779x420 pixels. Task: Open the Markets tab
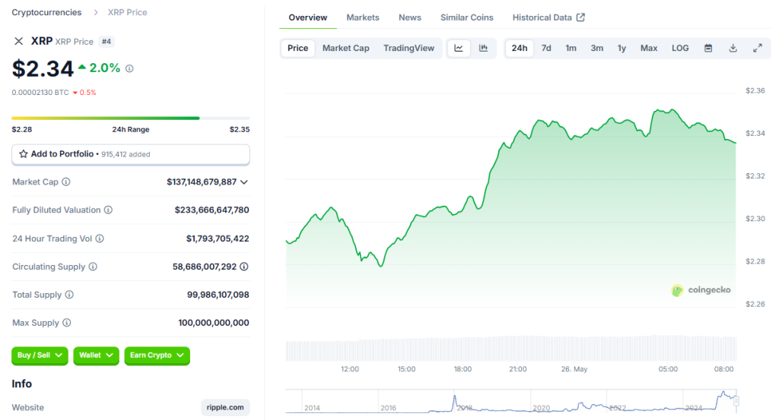pos(363,17)
